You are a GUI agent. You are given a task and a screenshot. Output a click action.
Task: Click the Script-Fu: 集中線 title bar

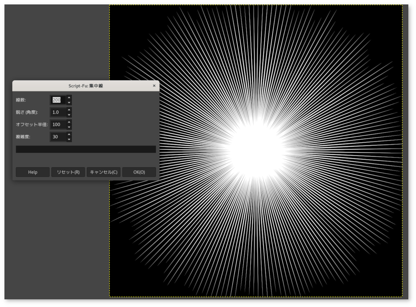86,86
